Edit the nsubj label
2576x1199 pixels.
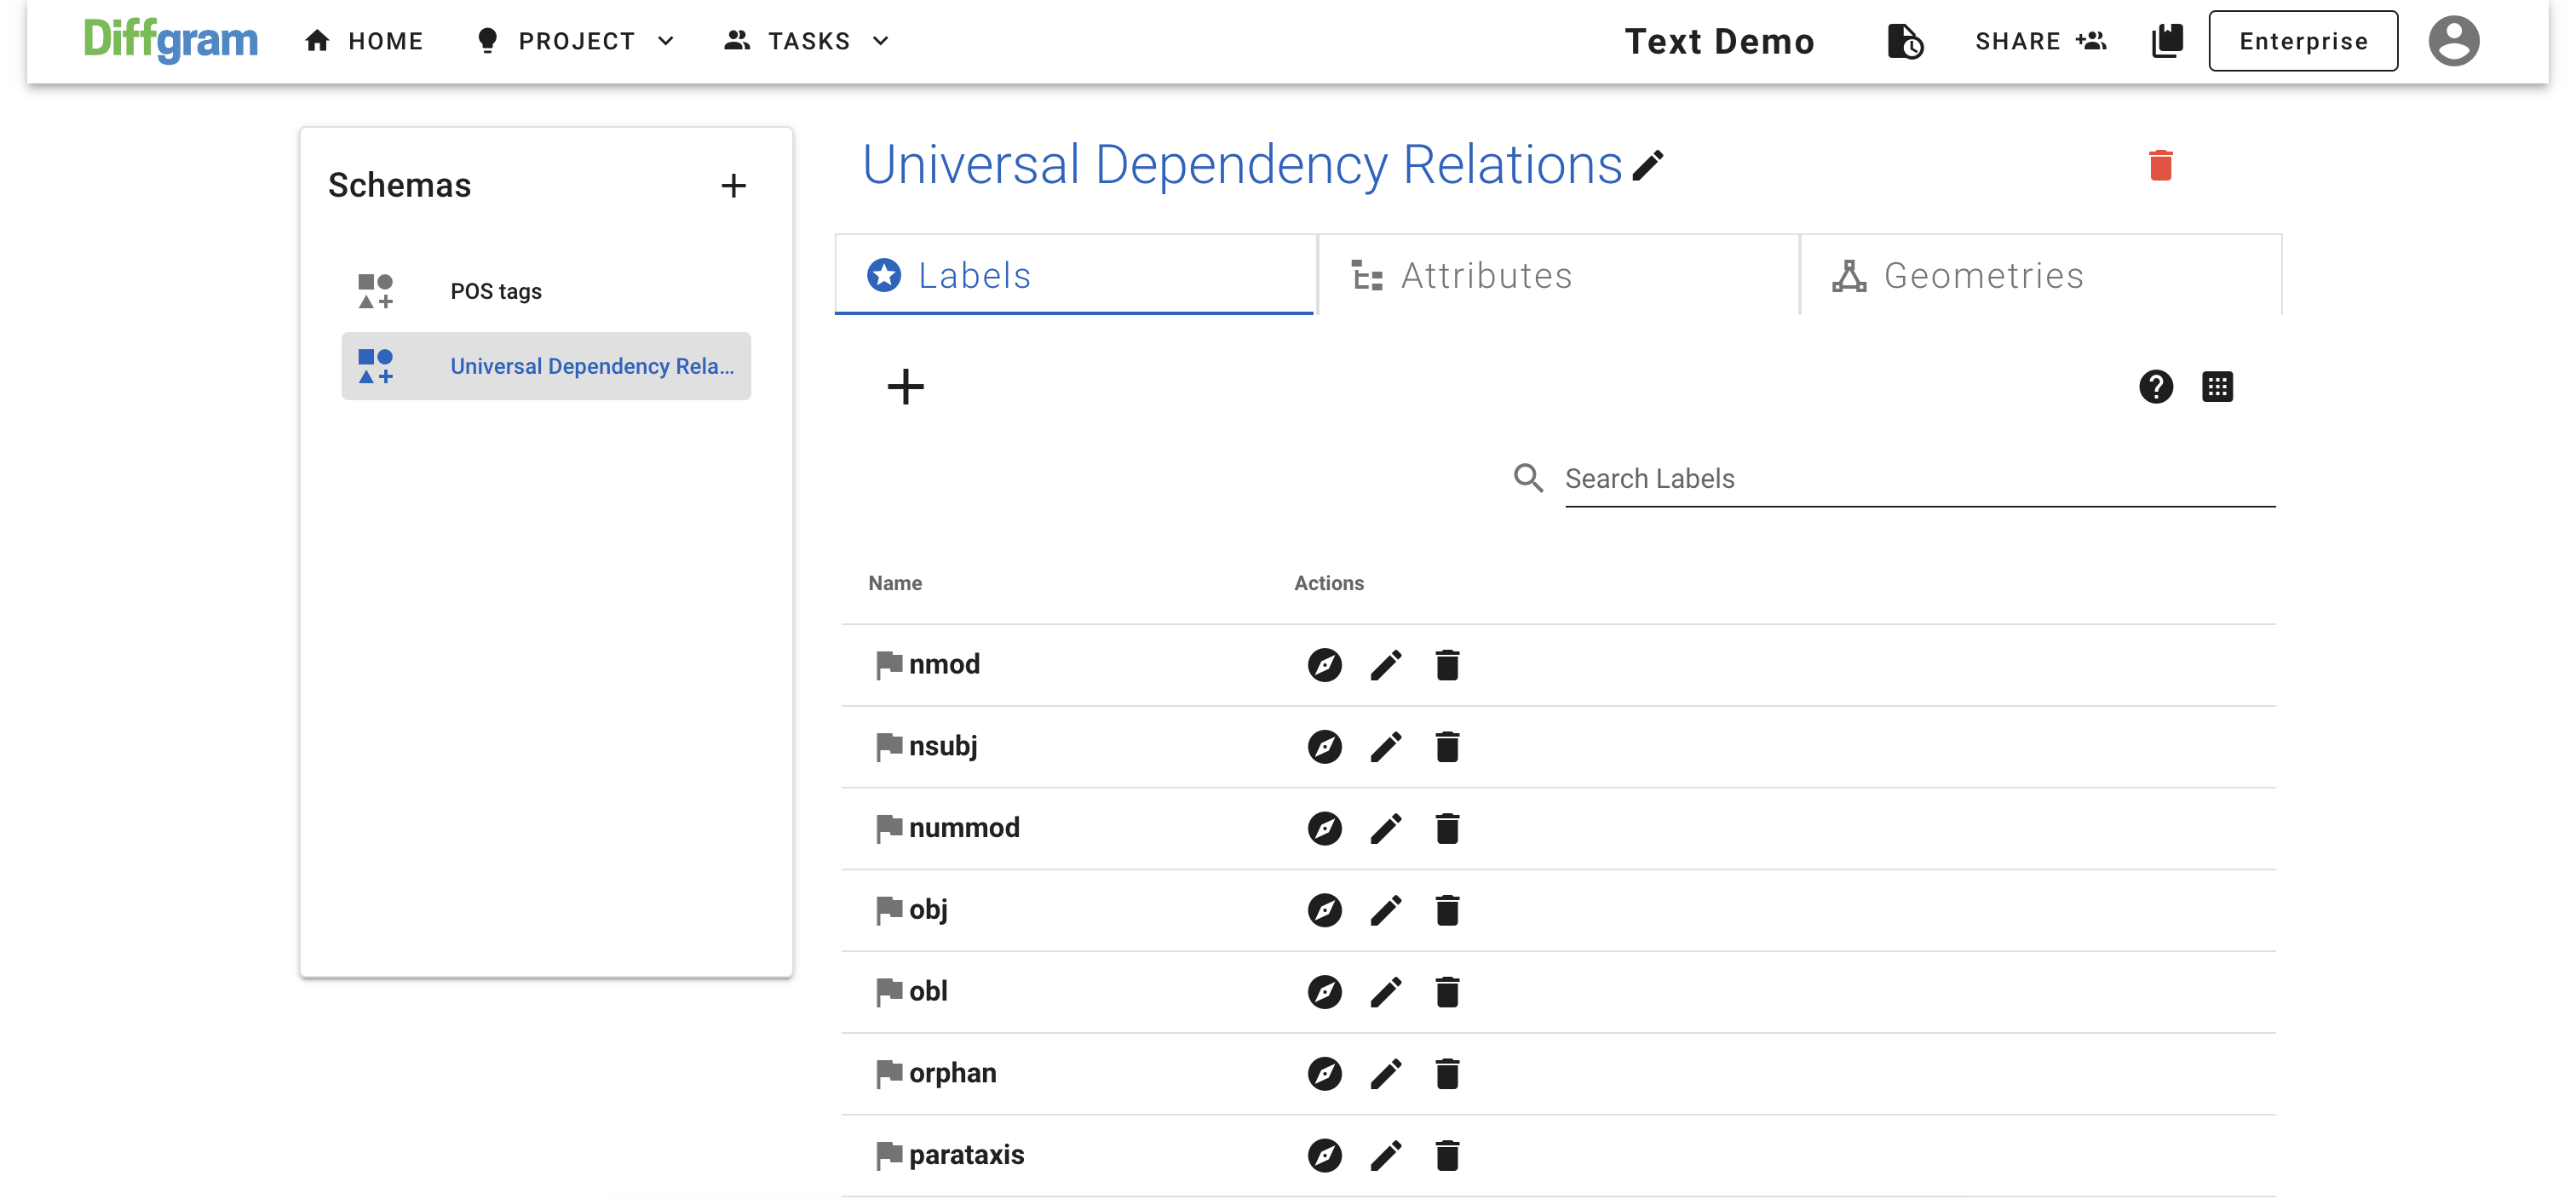(1385, 747)
